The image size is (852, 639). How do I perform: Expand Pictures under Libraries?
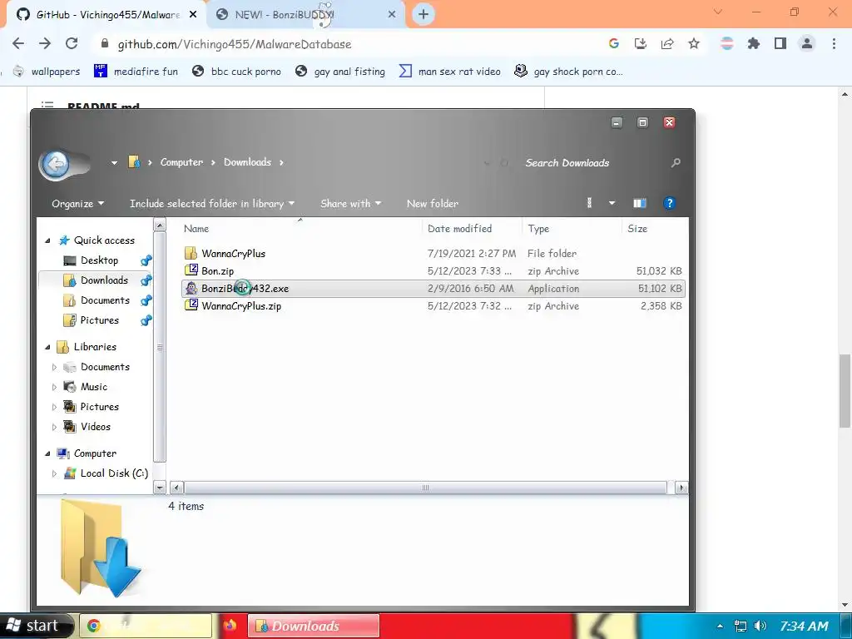pos(54,407)
